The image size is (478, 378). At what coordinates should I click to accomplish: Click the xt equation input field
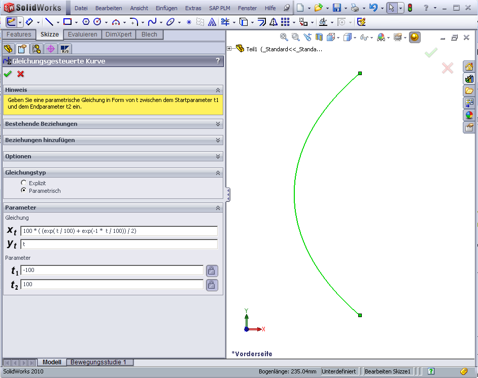click(119, 231)
